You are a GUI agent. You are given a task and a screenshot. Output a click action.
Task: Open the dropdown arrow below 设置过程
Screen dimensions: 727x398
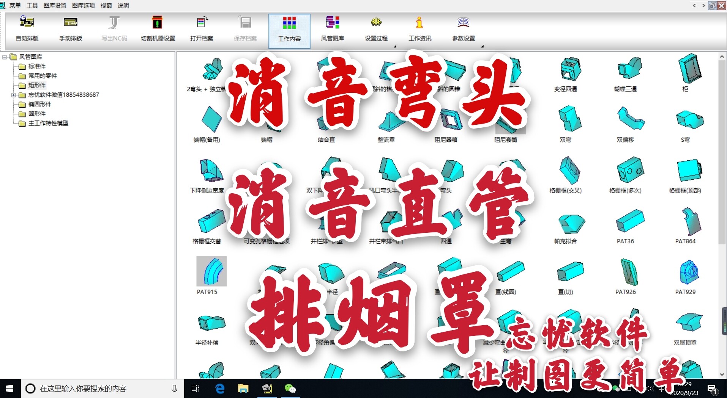[395, 46]
